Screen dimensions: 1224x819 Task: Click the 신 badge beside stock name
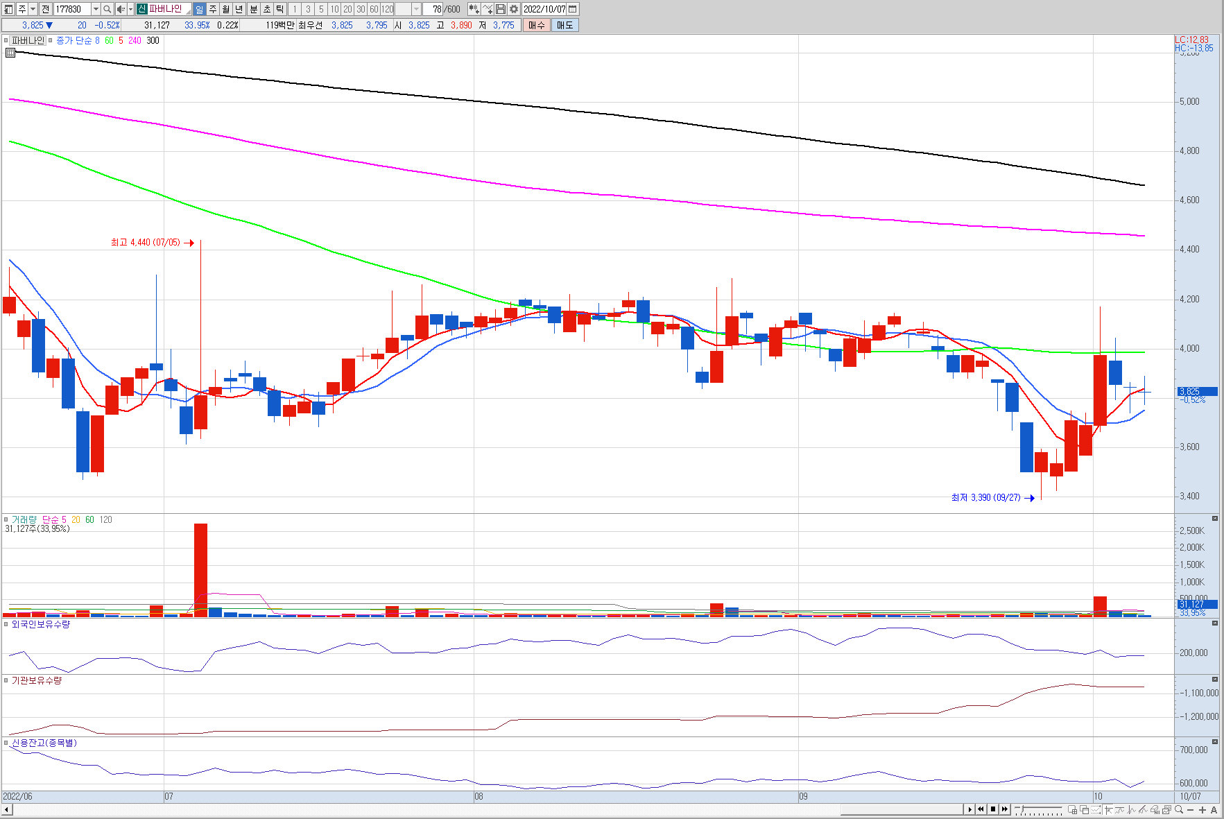click(141, 9)
